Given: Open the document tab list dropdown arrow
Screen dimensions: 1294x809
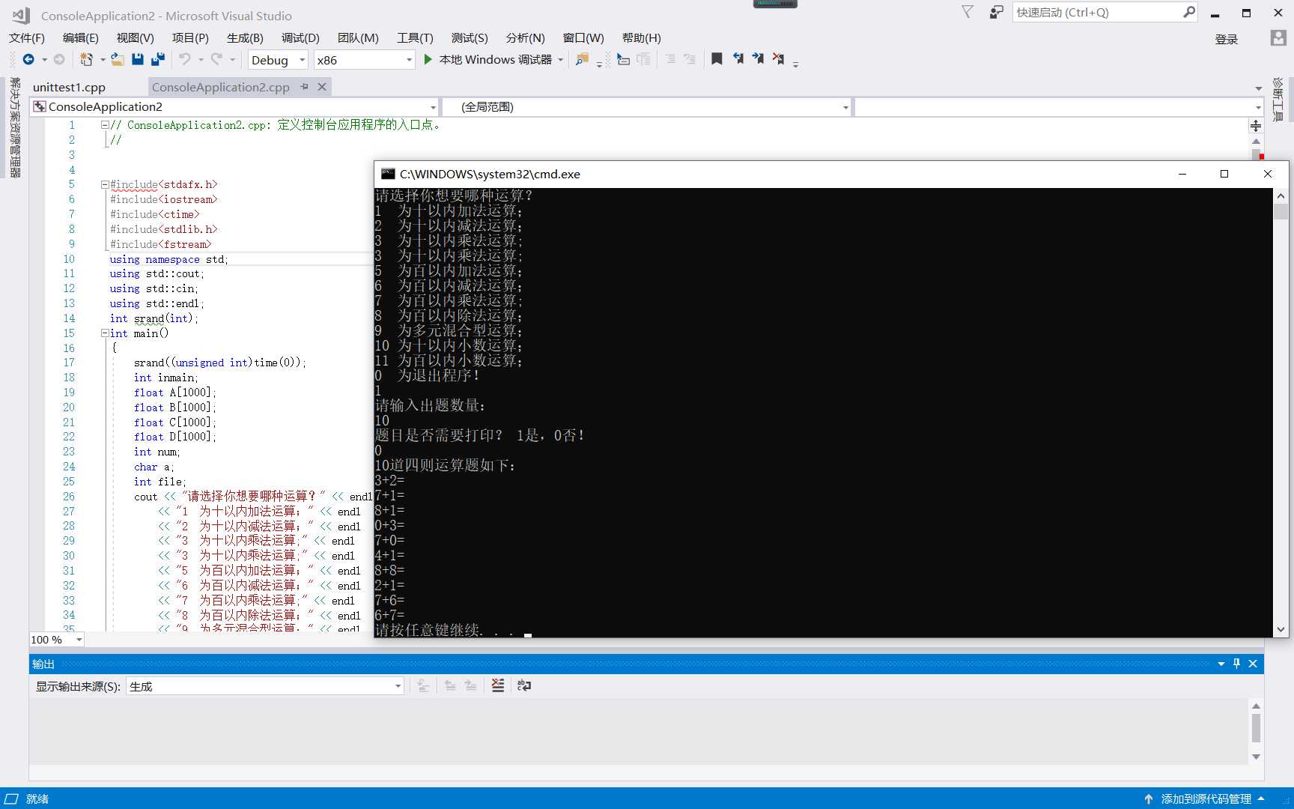Looking at the screenshot, I should (x=1258, y=88).
